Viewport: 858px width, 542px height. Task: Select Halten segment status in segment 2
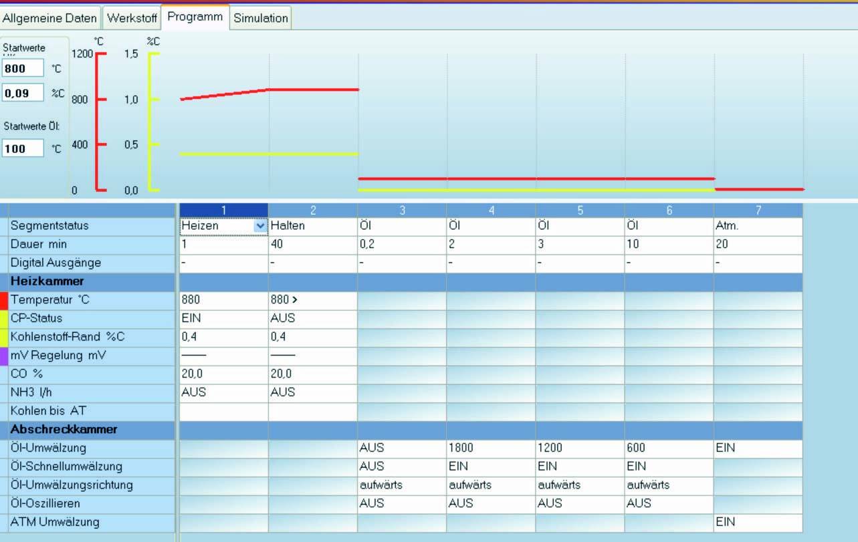pos(312,227)
